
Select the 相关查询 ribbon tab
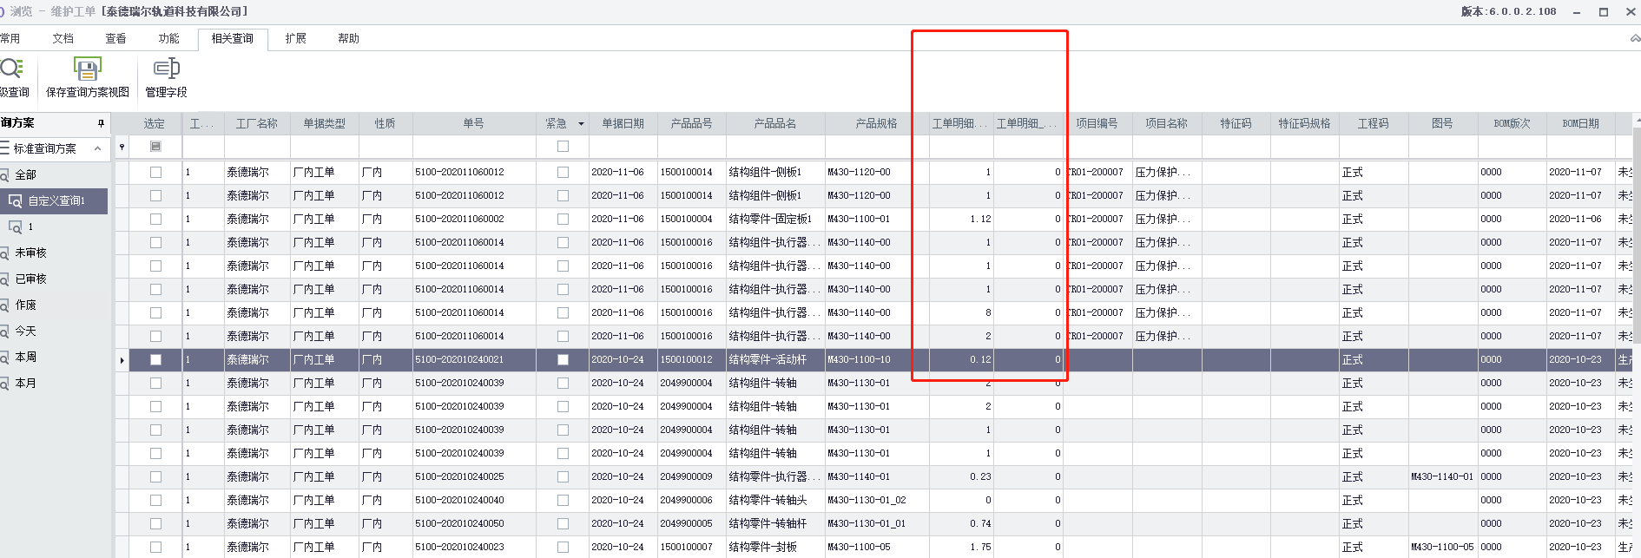[232, 38]
